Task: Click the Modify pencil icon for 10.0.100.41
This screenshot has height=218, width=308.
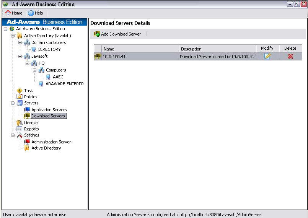Action: [x=267, y=56]
